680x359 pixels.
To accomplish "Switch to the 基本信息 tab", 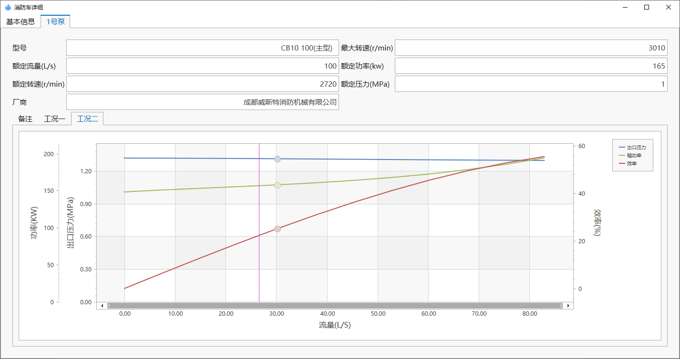I will (21, 21).
